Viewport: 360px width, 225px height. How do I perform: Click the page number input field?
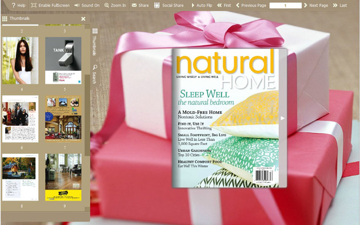point(285,6)
